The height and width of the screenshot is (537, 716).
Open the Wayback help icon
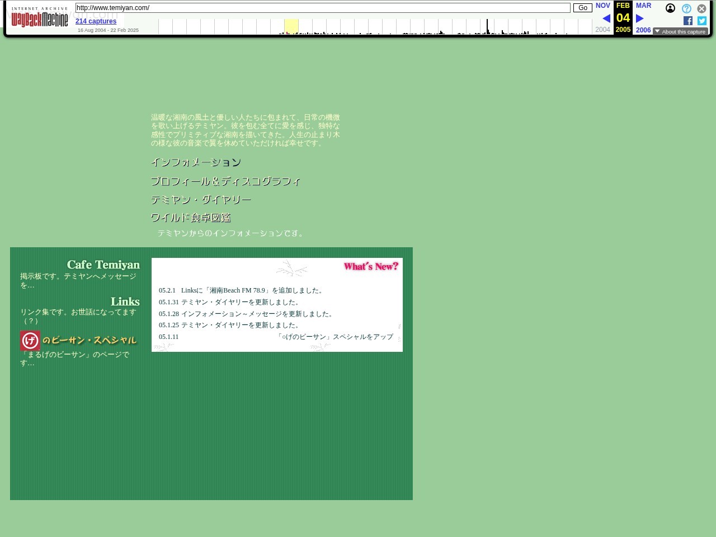[686, 8]
